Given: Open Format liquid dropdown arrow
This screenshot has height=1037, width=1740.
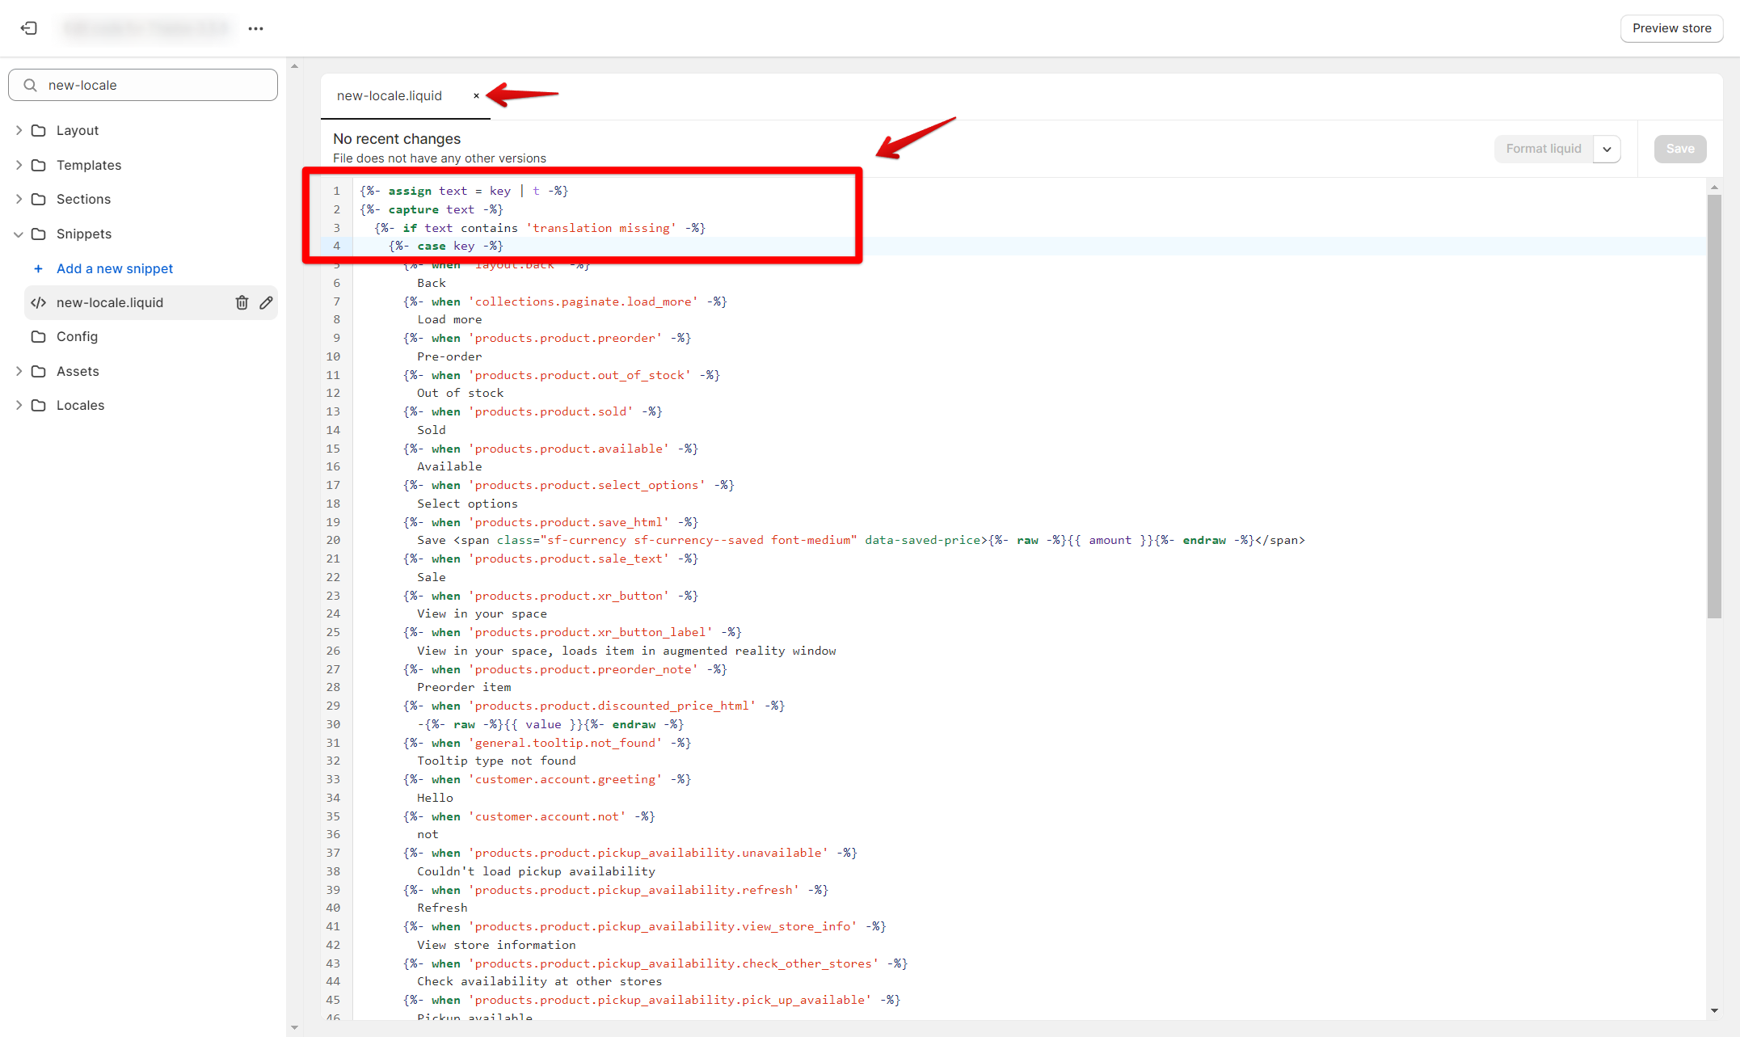Looking at the screenshot, I should click(1607, 149).
